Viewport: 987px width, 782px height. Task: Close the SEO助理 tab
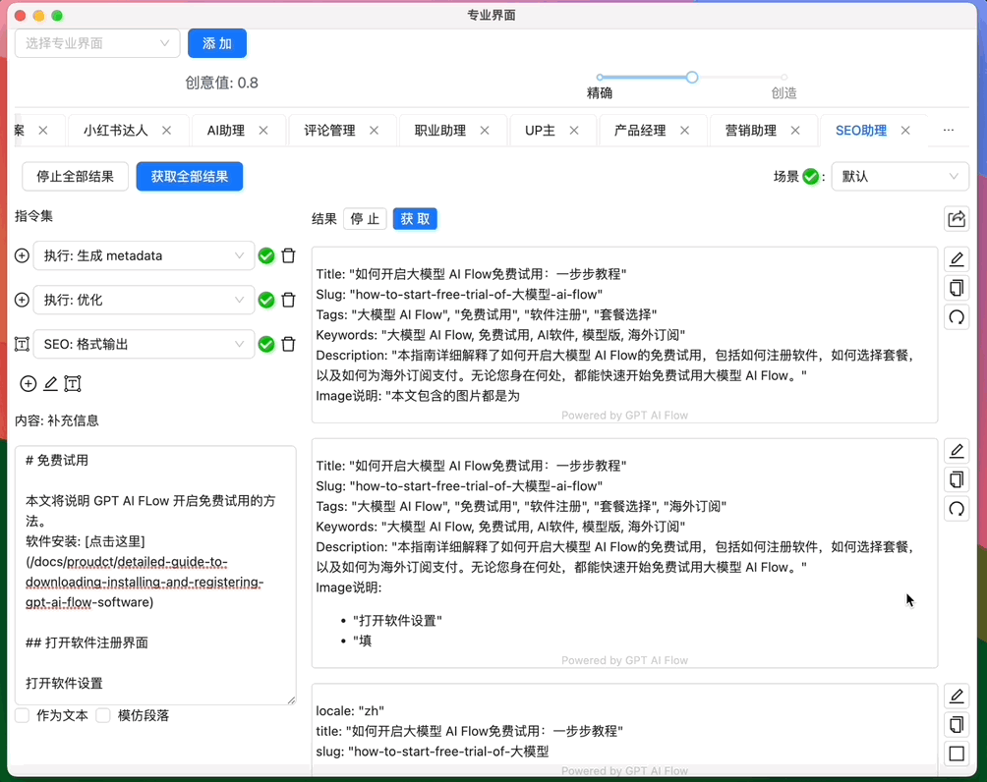(x=905, y=131)
